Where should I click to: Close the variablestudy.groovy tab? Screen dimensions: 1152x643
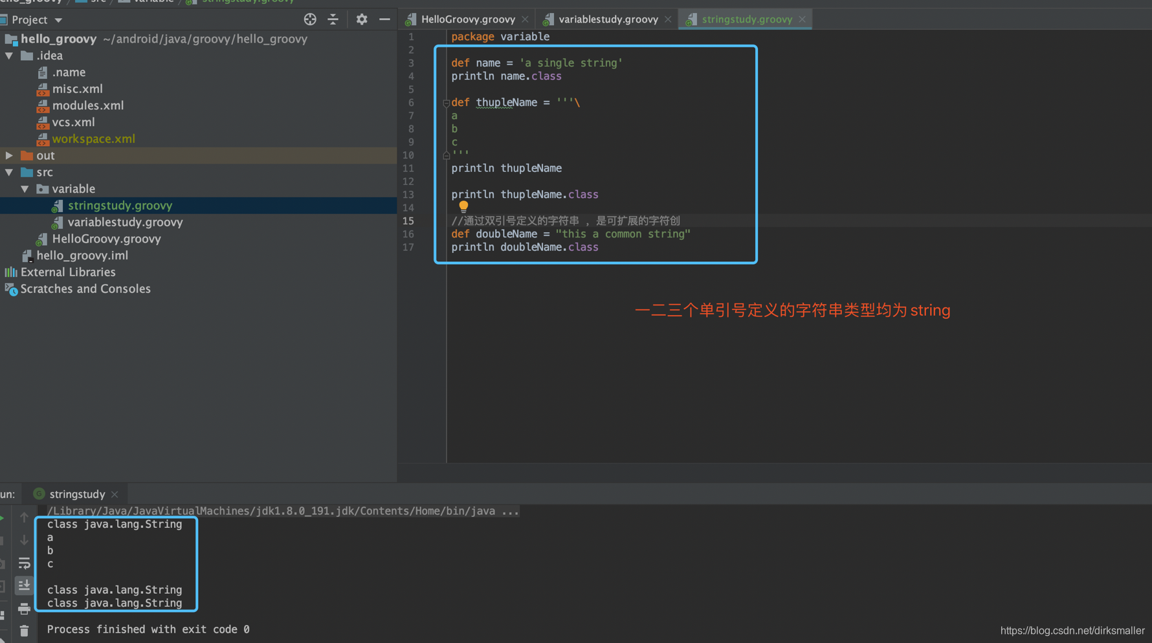click(x=668, y=19)
